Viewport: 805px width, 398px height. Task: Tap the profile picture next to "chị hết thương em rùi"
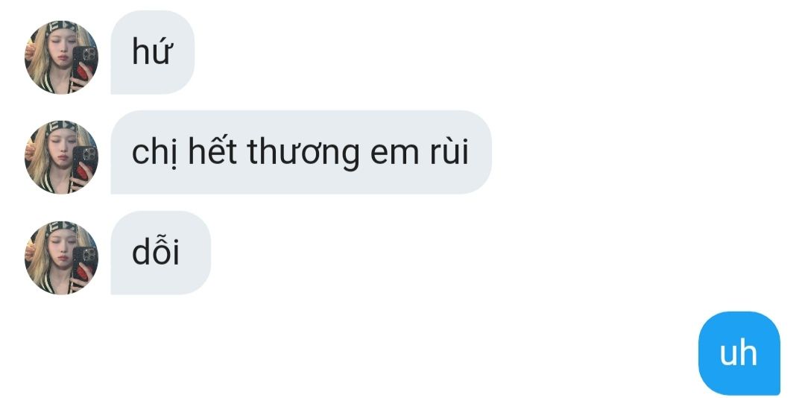pos(61,157)
